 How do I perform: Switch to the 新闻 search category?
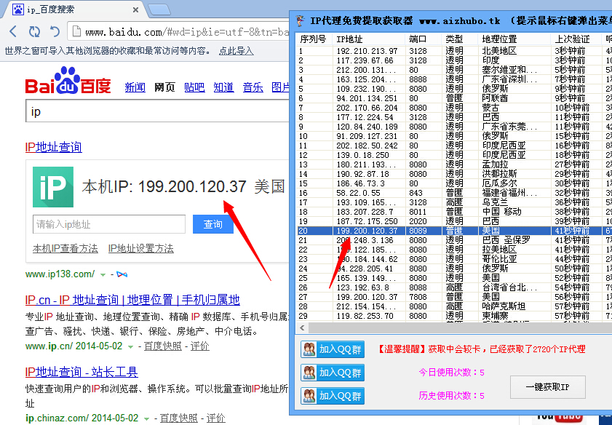[135, 87]
